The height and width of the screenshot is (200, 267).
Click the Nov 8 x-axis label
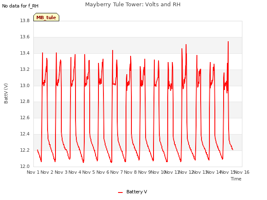130,172
